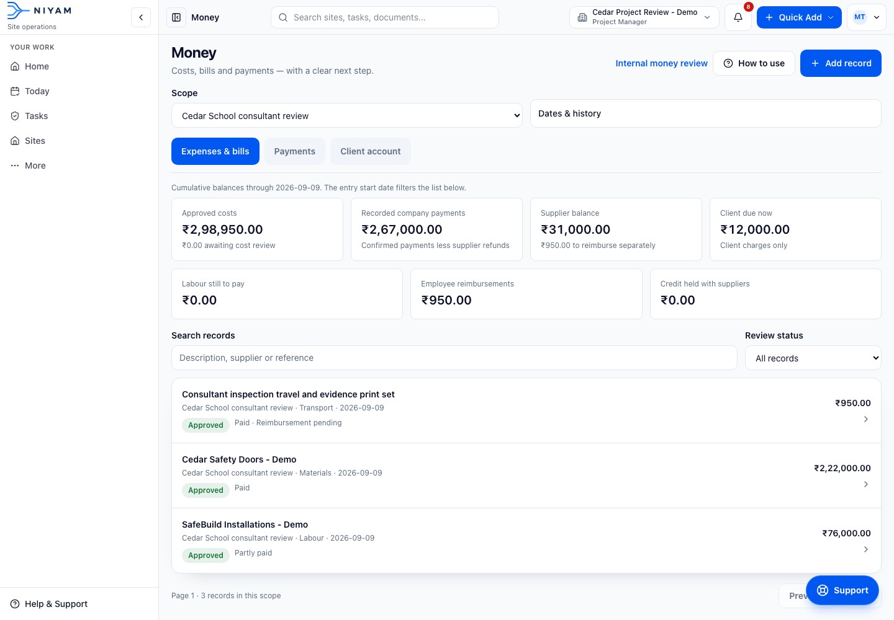Click the Approved badge on SafeBuild record
The height and width of the screenshot is (620, 894).
[x=205, y=555]
